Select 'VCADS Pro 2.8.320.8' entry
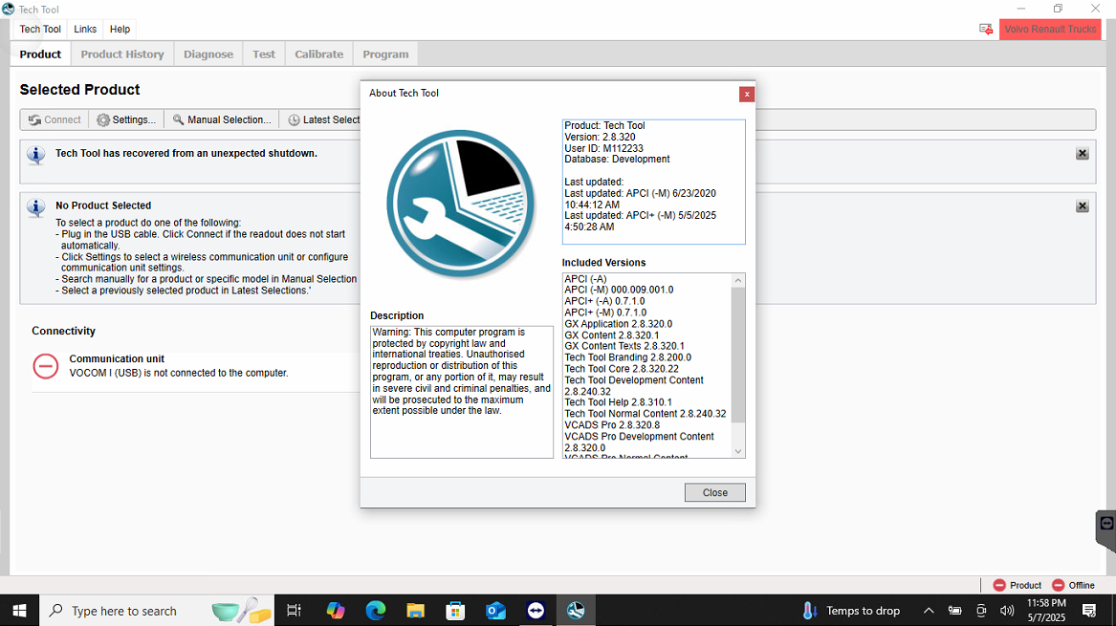Image resolution: width=1116 pixels, height=626 pixels. [x=612, y=425]
